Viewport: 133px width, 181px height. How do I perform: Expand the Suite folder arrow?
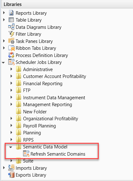pyautogui.click(x=11, y=161)
